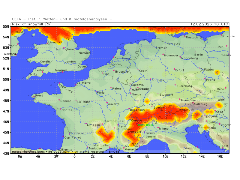Select the Frankfurt marker dot

[x=151, y=79]
